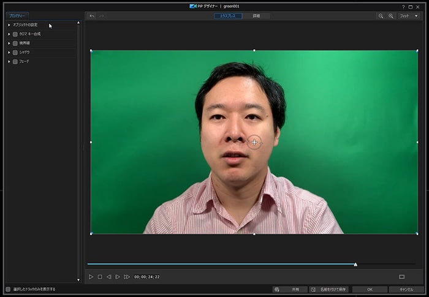This screenshot has height=297, width=429.
Task: Click the undo arrow icon
Action: click(92, 16)
